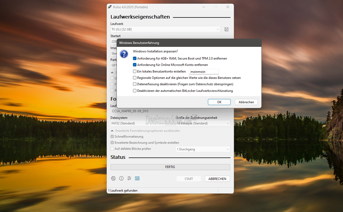Minimize the Rufus window
The image size is (343, 212).
(x=203, y=7)
